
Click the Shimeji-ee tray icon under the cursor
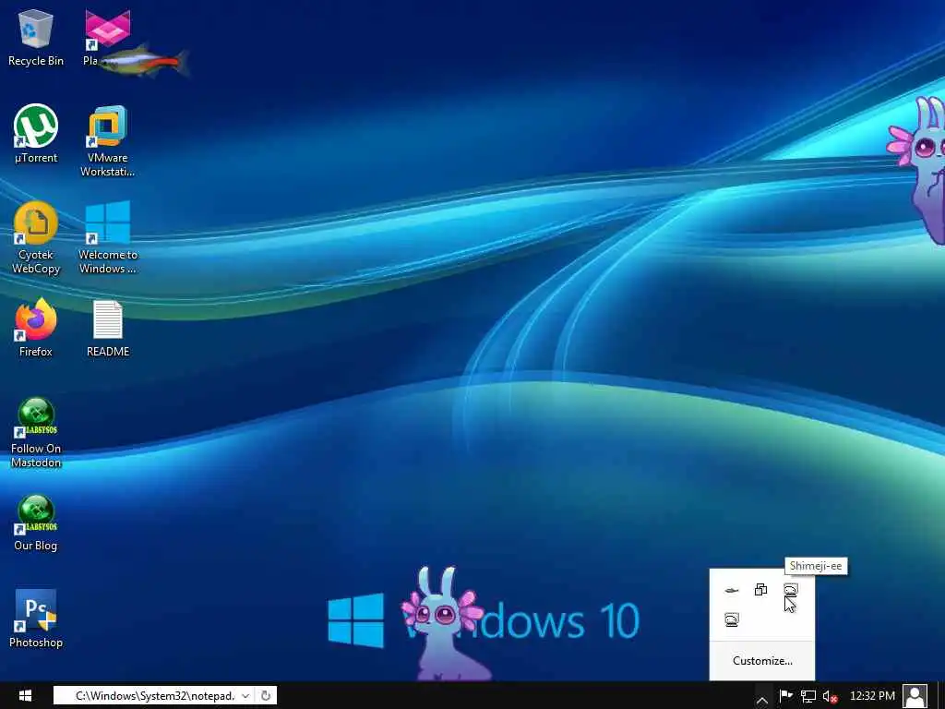[x=791, y=590]
